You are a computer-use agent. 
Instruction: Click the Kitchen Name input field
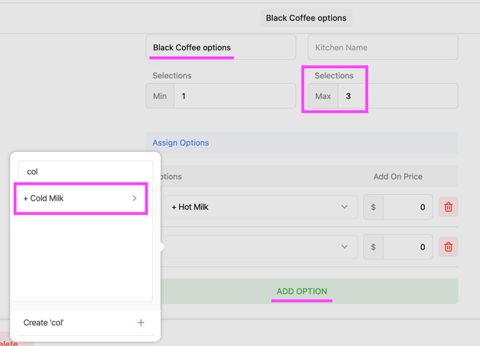(x=383, y=48)
